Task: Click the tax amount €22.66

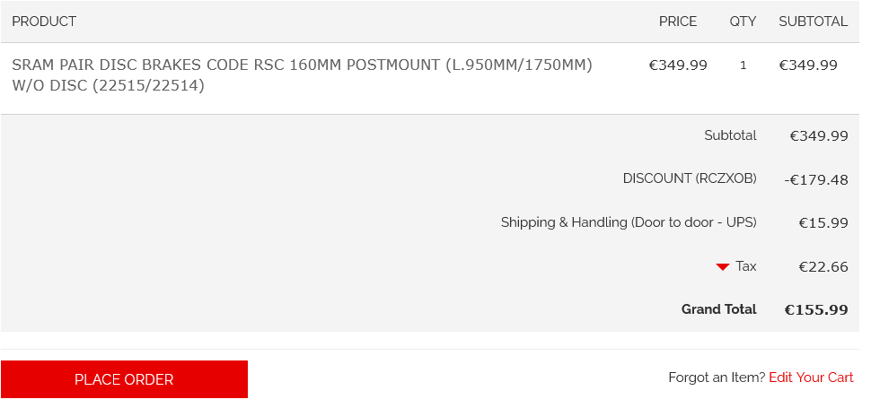Action: pos(823,267)
